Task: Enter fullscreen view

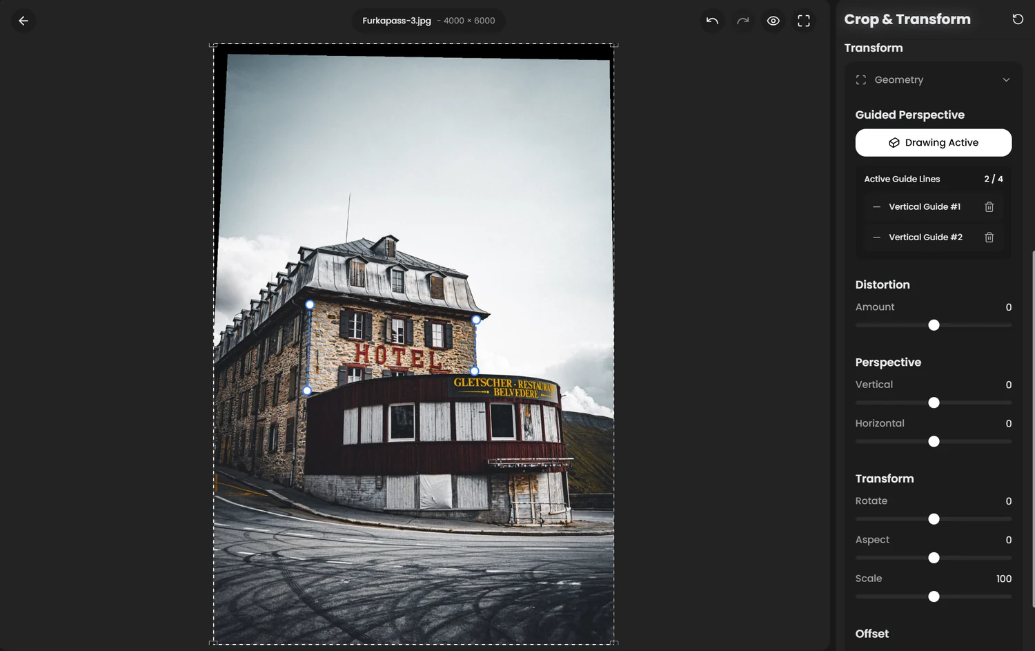Action: click(804, 21)
